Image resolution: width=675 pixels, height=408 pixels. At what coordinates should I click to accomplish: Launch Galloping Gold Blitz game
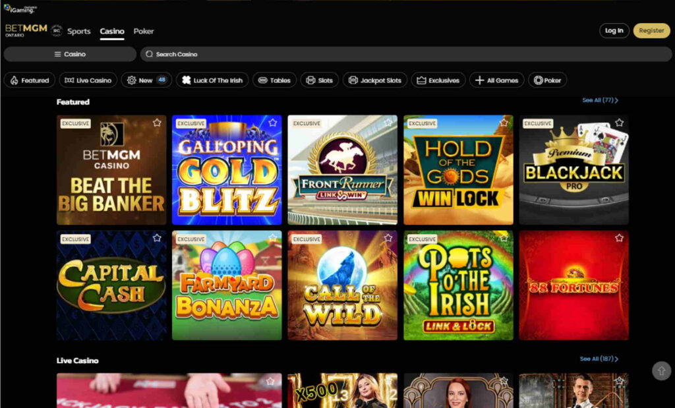[227, 170]
